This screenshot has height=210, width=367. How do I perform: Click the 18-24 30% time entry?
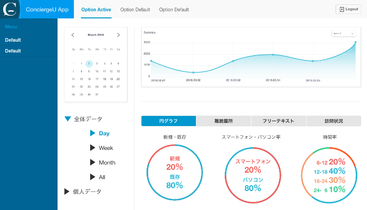330,180
